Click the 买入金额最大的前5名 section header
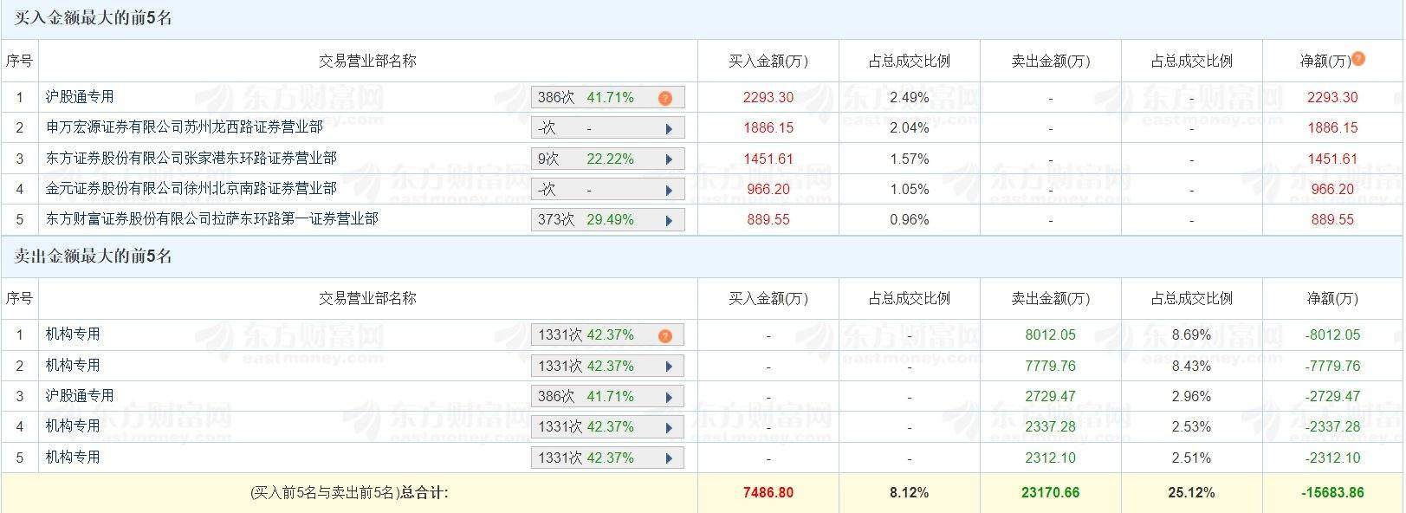The height and width of the screenshot is (513, 1406). tap(93, 18)
